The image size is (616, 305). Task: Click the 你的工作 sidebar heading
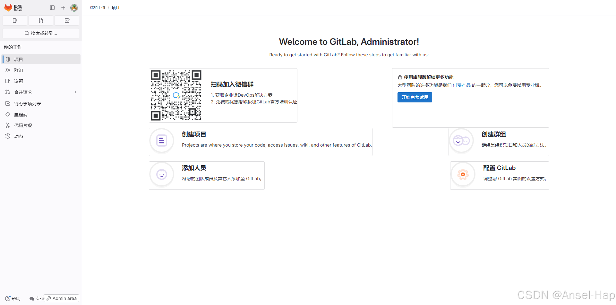(13, 47)
